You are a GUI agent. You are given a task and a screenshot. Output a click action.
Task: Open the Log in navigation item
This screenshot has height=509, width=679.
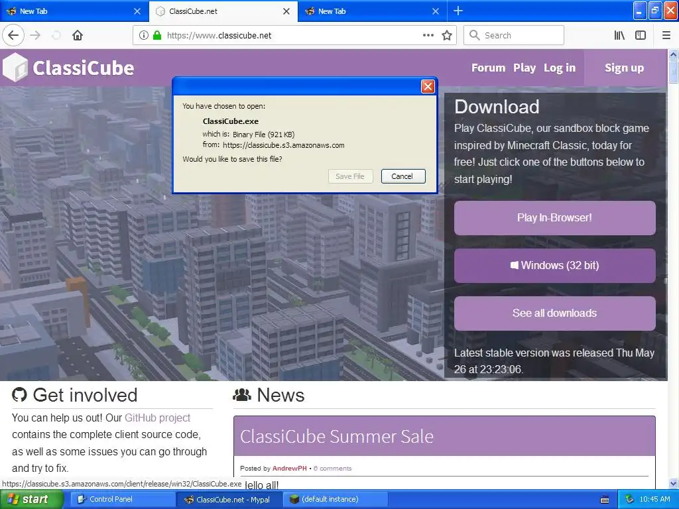point(560,68)
